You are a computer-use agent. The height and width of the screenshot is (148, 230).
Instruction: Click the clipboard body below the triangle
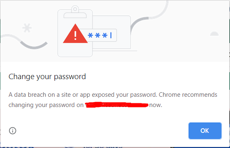click(75, 50)
